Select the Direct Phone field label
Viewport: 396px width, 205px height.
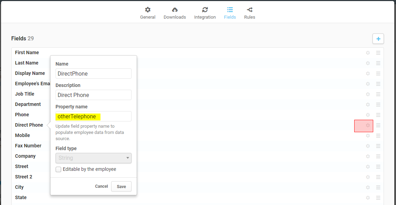pyautogui.click(x=29, y=125)
